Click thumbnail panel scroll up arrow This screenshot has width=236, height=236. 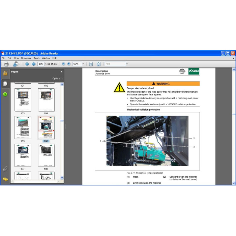(62, 84)
